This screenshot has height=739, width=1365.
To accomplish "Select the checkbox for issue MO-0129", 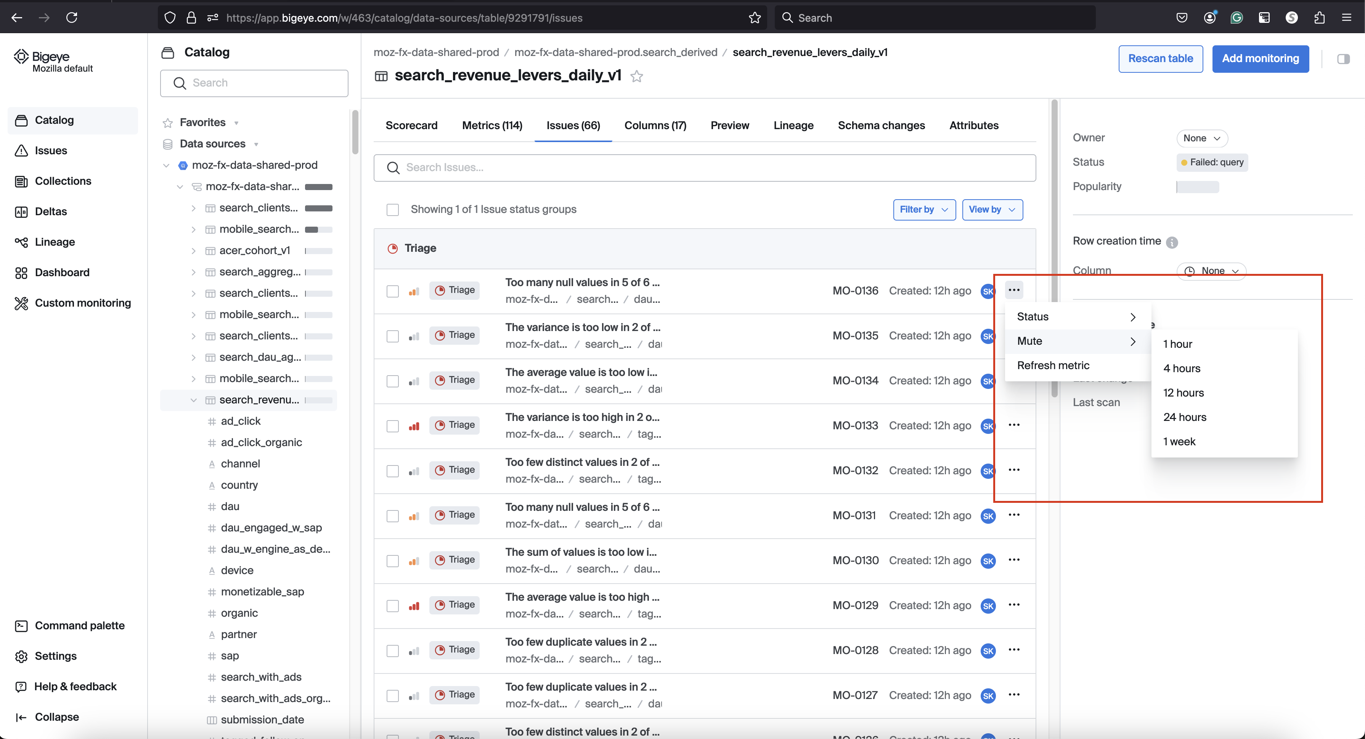I will [392, 606].
